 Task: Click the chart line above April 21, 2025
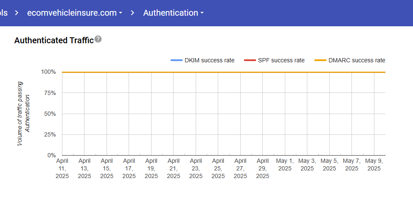[x=174, y=72]
